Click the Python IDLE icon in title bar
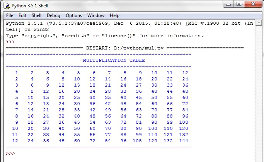 [x=7, y=6]
